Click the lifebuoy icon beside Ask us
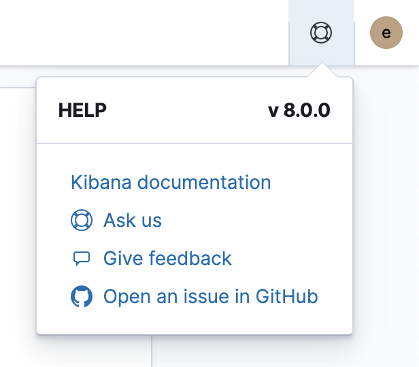The height and width of the screenshot is (367, 419). pos(82,220)
